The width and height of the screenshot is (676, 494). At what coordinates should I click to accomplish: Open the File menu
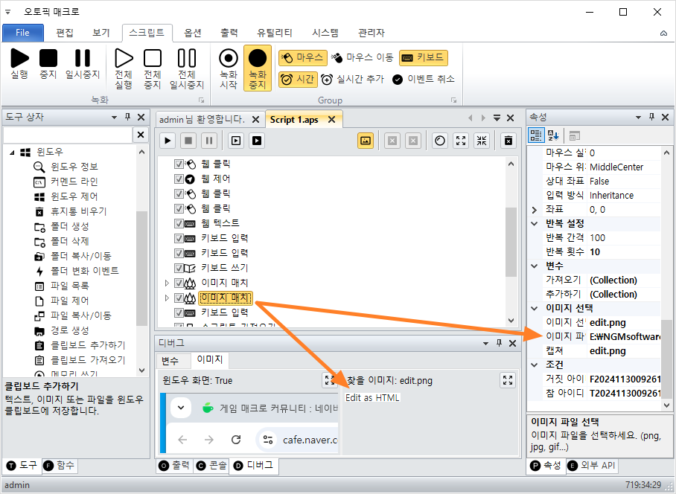23,33
